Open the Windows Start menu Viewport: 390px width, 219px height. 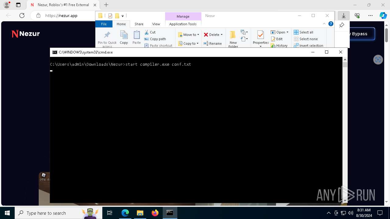click(7, 213)
